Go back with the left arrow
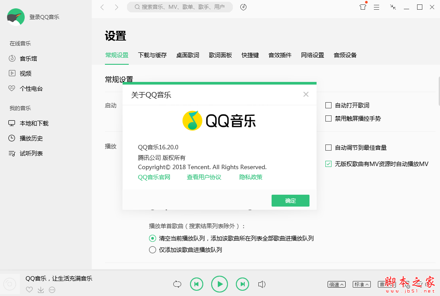The height and width of the screenshot is (296, 440). pyautogui.click(x=102, y=7)
